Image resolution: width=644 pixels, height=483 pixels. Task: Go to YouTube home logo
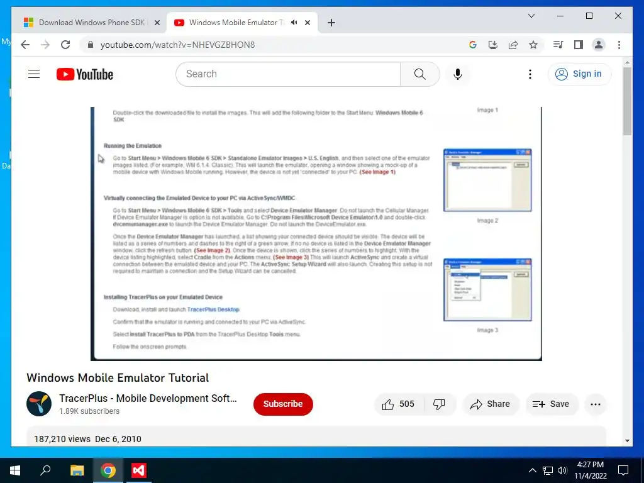85,74
